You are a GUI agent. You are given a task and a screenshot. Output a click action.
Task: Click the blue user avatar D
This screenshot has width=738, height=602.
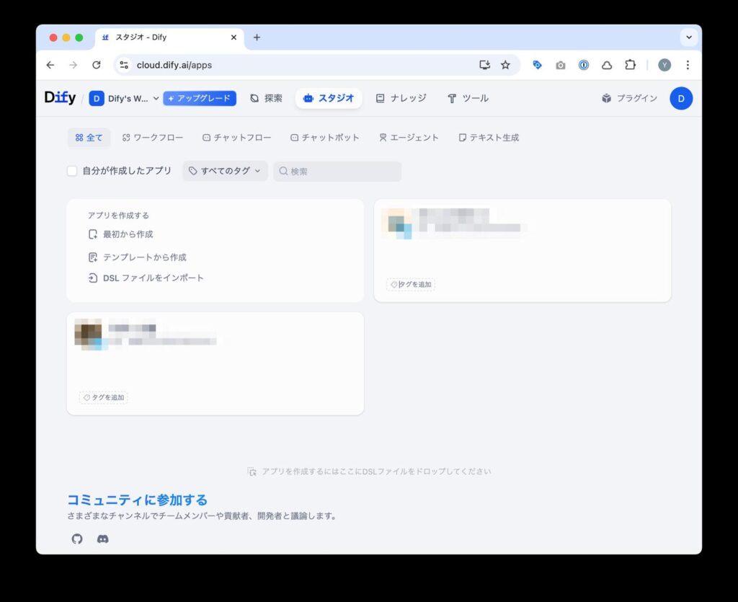(x=681, y=98)
